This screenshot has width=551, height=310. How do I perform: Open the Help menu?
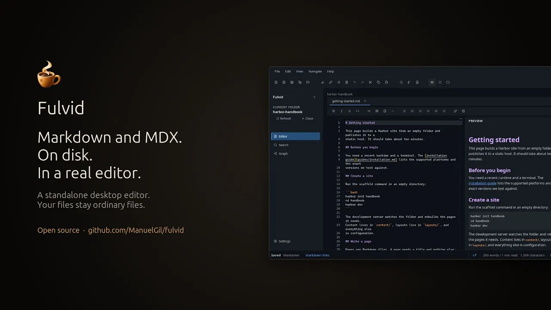pos(331,71)
